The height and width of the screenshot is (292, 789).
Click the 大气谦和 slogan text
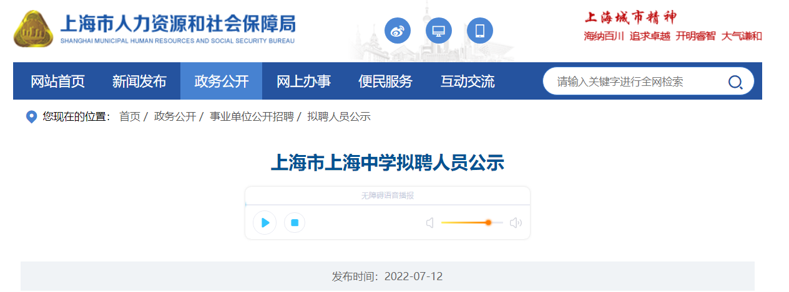(x=742, y=36)
